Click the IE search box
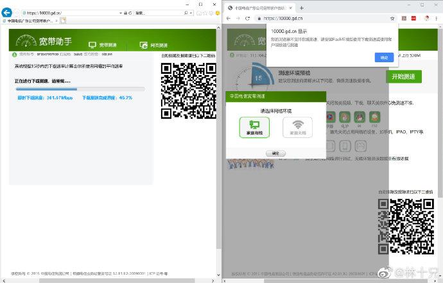443x283 pixels. click(158, 13)
